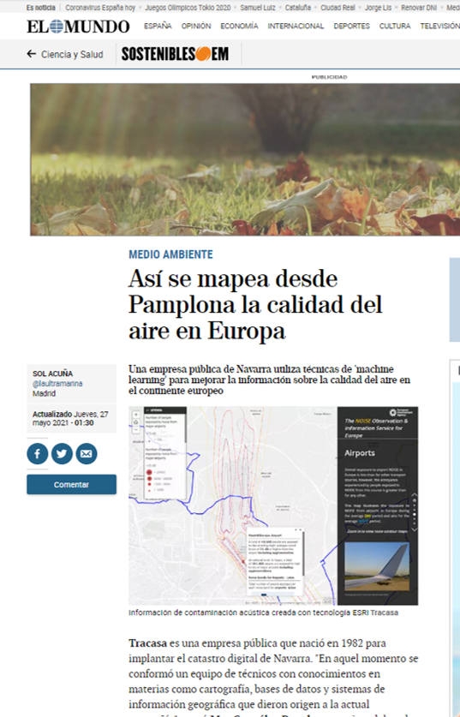Open @laultramarina Twitter handle link
This screenshot has width=460, height=717.
pos(57,383)
